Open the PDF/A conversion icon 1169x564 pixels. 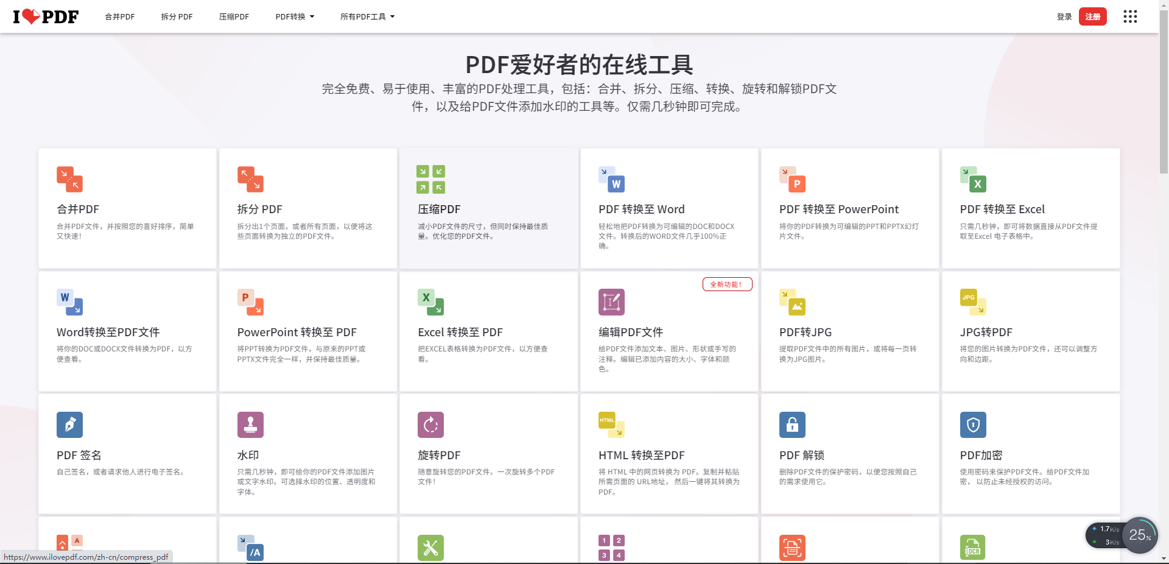click(250, 548)
